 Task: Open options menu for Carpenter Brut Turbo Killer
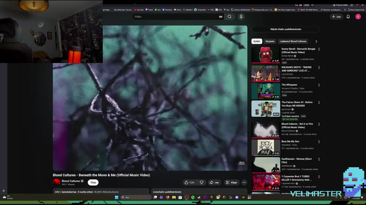click(319, 177)
